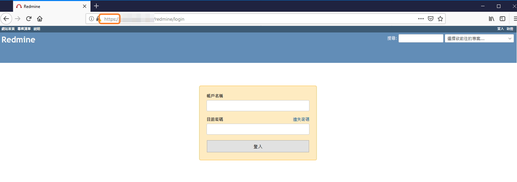Expand the 選擇欲前往的專案 project dropdown
This screenshot has width=517, height=182.
[x=479, y=38]
